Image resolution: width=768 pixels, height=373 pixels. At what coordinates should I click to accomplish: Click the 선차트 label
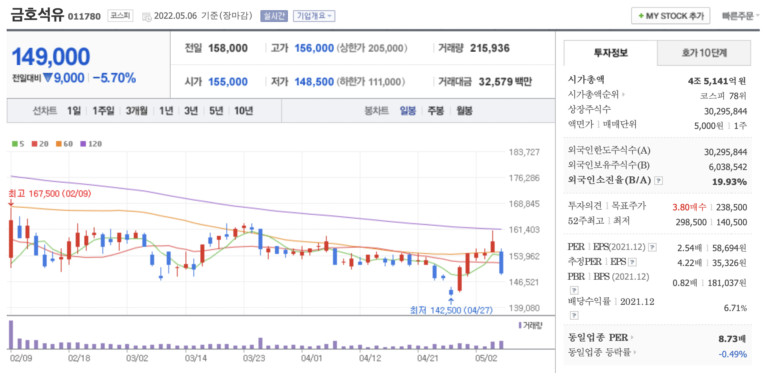(x=45, y=111)
